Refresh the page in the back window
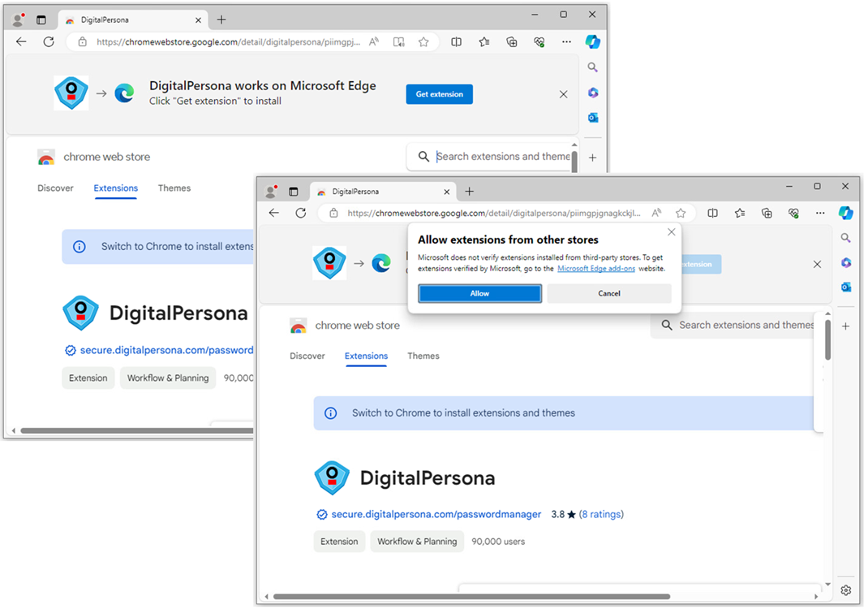Screen dimensions: 864x609 coord(49,41)
